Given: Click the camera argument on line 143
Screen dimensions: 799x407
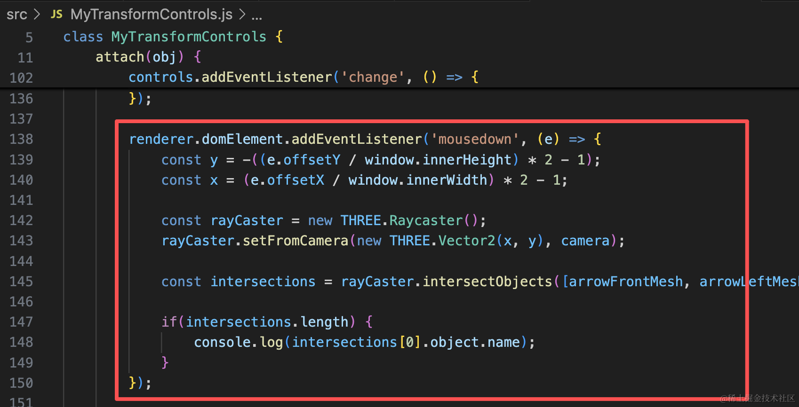Looking at the screenshot, I should pyautogui.click(x=585, y=241).
